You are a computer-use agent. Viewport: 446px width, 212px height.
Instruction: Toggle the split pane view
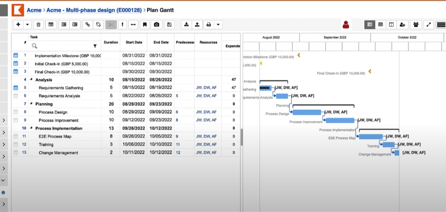[x=391, y=24]
